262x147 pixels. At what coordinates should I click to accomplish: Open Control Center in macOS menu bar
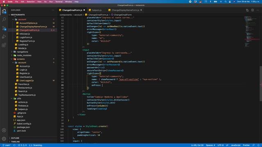tap(230, 2)
